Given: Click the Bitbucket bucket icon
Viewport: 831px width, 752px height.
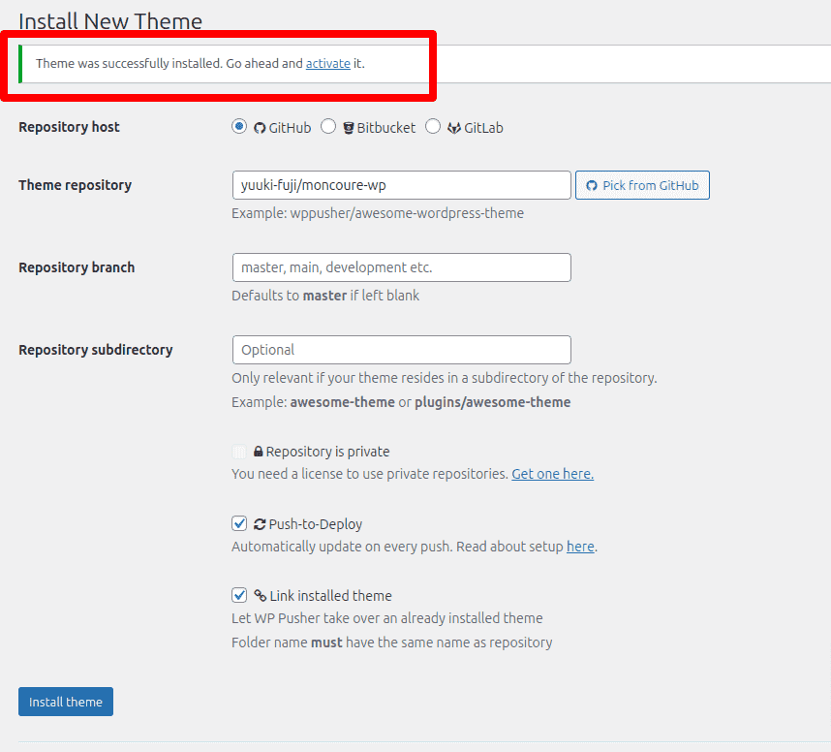Looking at the screenshot, I should (x=349, y=128).
